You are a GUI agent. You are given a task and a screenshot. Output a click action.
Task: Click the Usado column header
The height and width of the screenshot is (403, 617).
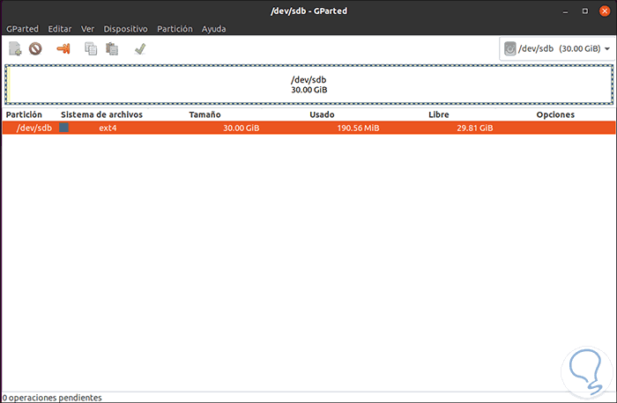(x=322, y=114)
